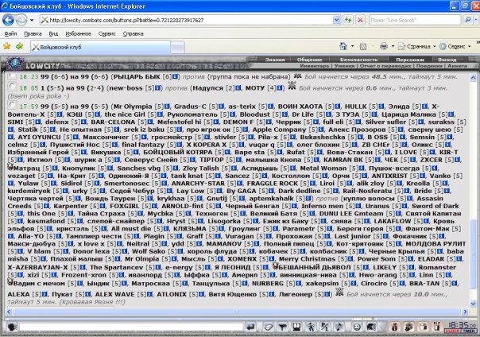This screenshot has width=480, height=337.
Task: Open info icon next to ANTIXRIST
Action: click(x=423, y=176)
